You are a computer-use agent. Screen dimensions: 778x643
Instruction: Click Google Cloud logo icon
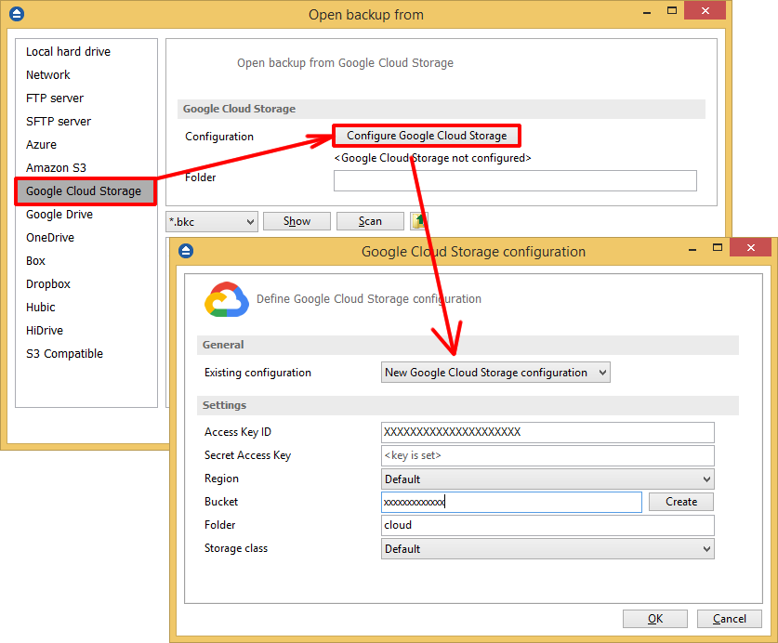pyautogui.click(x=226, y=300)
